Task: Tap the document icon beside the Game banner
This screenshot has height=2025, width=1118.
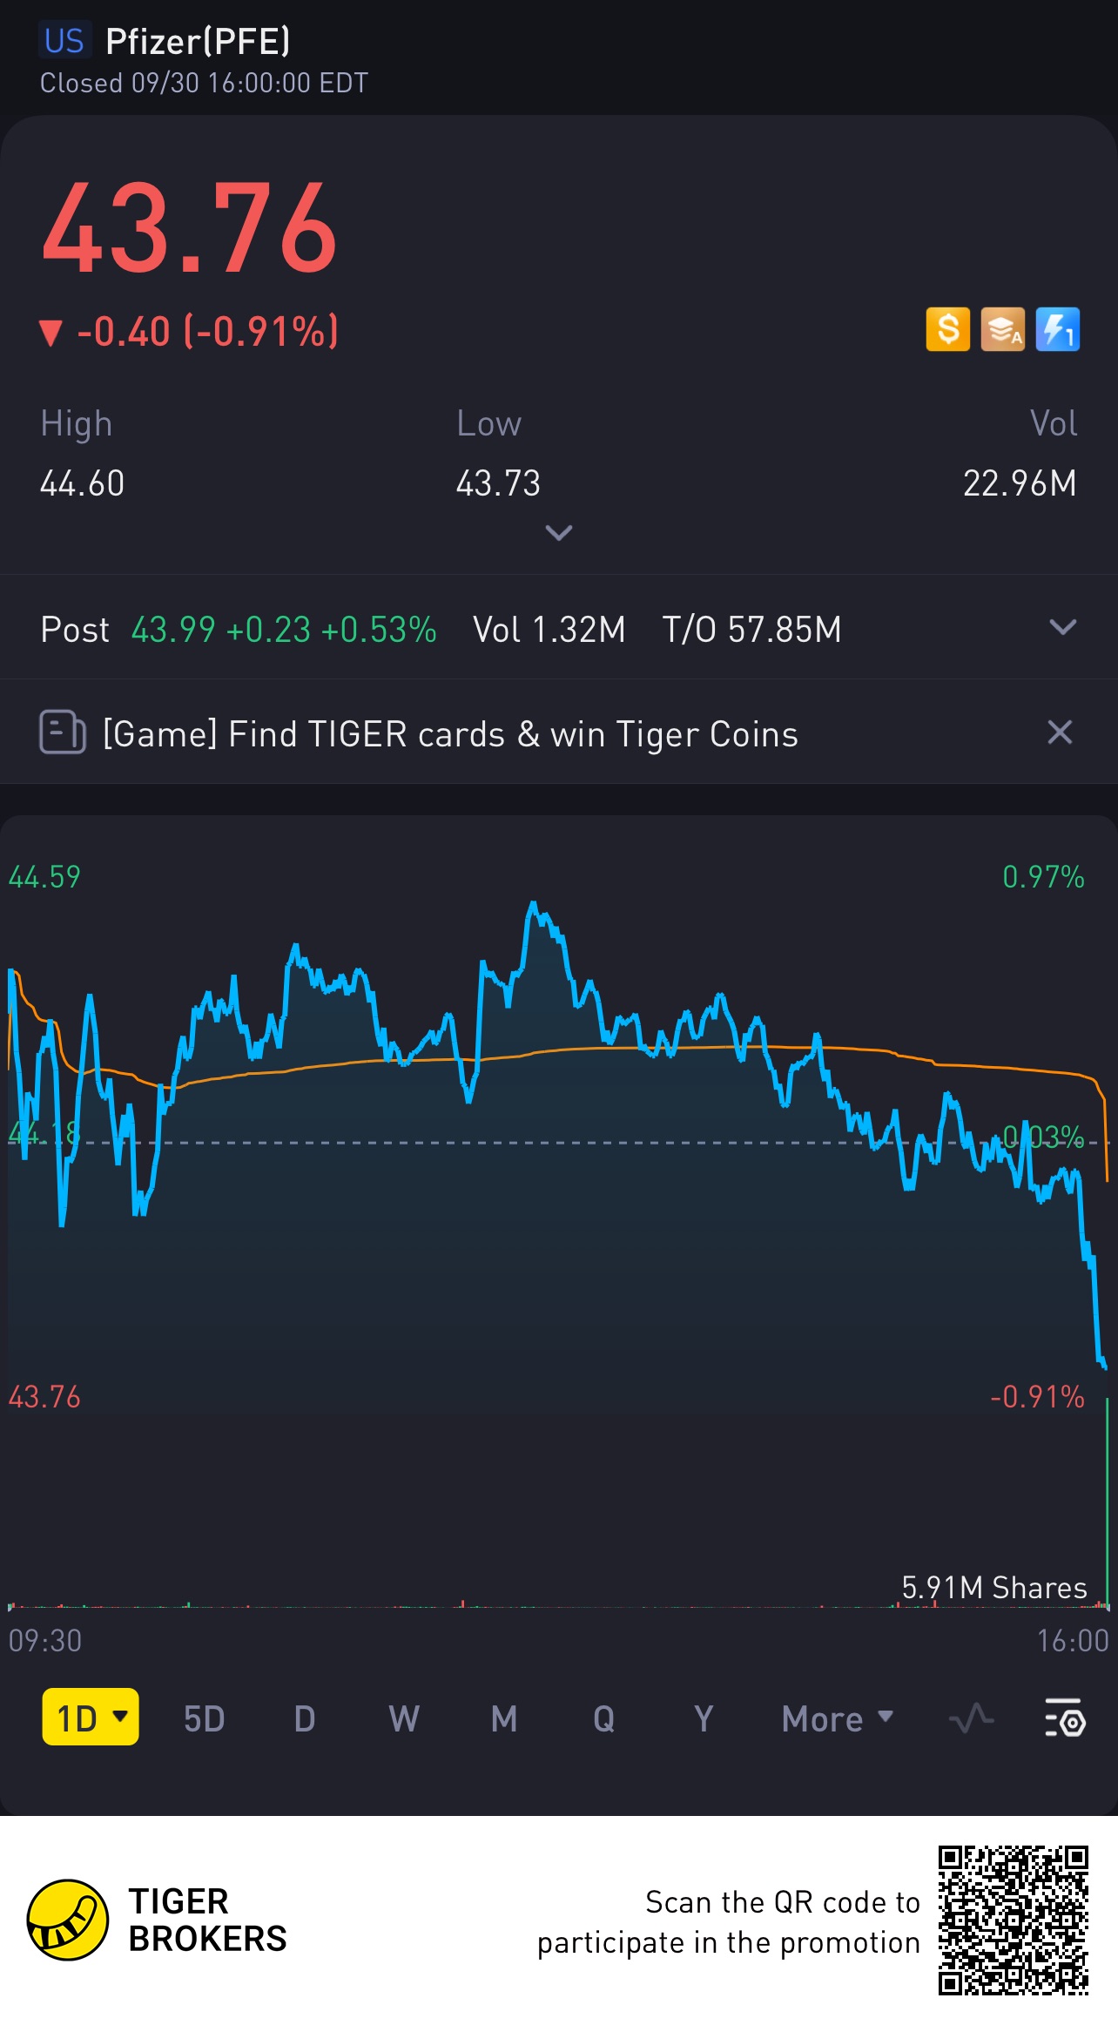Action: 63,732
